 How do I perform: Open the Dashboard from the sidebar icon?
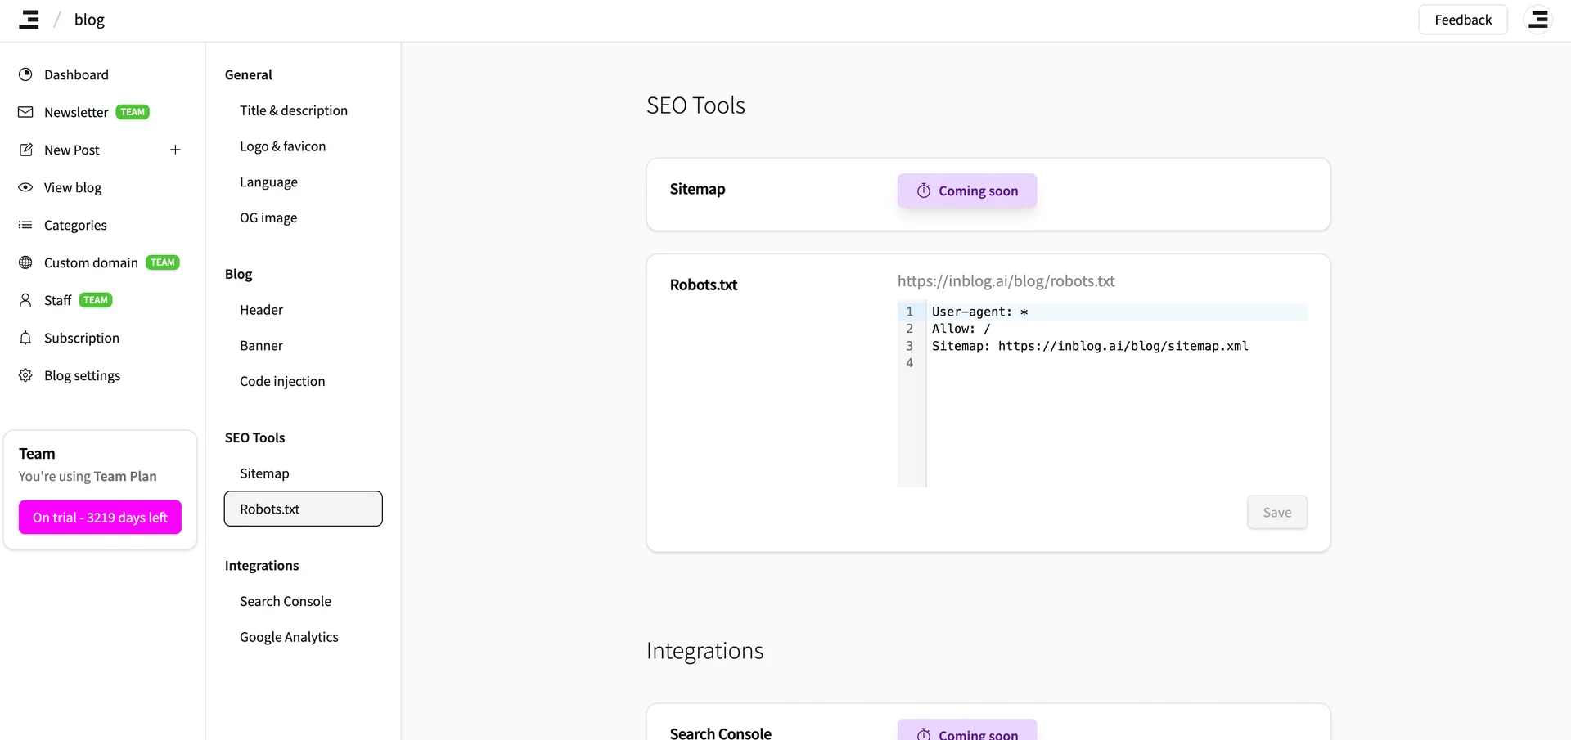25,74
